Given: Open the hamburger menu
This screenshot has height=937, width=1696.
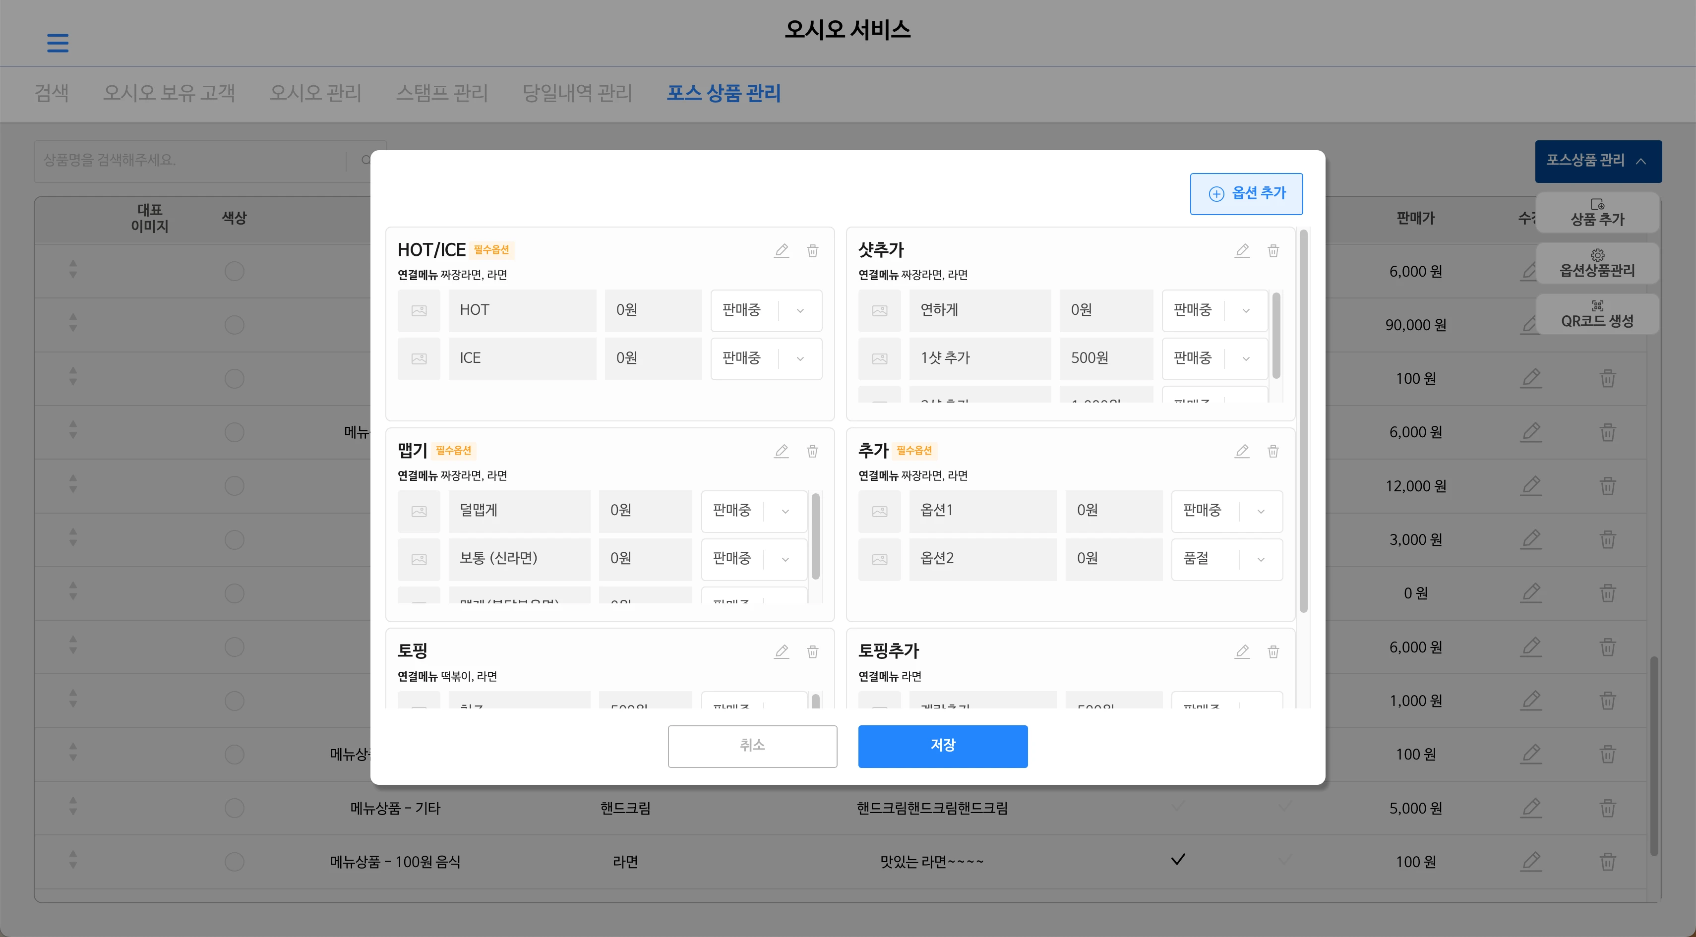Looking at the screenshot, I should point(58,43).
